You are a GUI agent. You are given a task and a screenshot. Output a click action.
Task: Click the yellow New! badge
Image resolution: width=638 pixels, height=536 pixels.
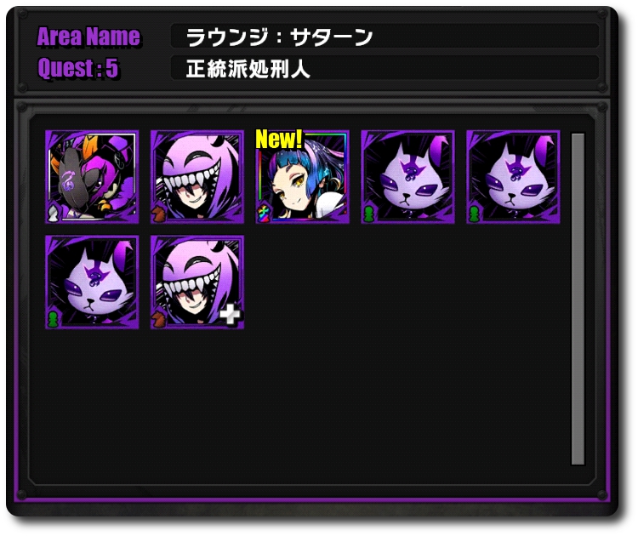(279, 140)
